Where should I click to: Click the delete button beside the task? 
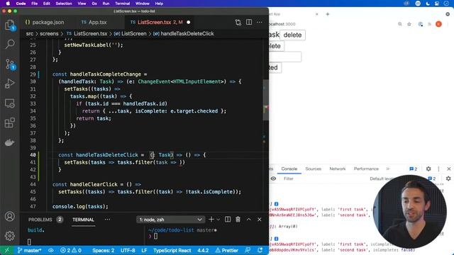(292, 35)
